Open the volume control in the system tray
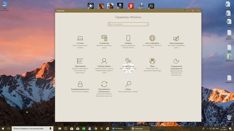234x131 pixels. [214, 128]
